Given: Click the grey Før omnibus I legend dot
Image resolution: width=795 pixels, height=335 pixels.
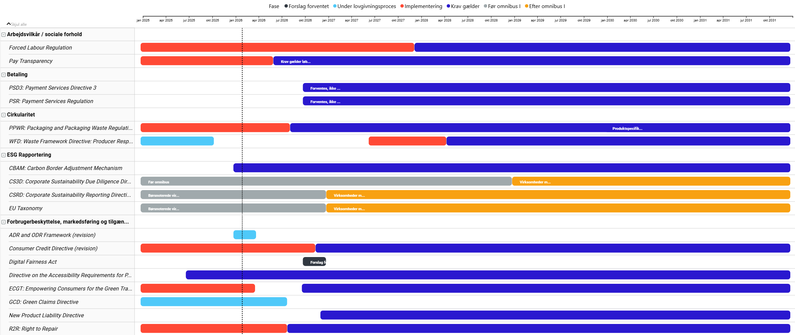Looking at the screenshot, I should [x=485, y=6].
